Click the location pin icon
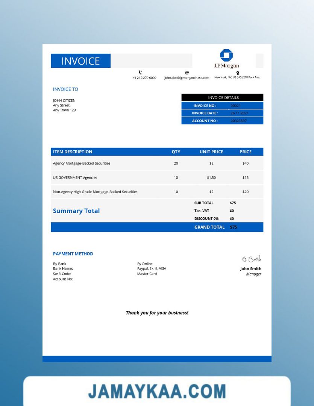This screenshot has height=406, width=314. click(x=238, y=73)
